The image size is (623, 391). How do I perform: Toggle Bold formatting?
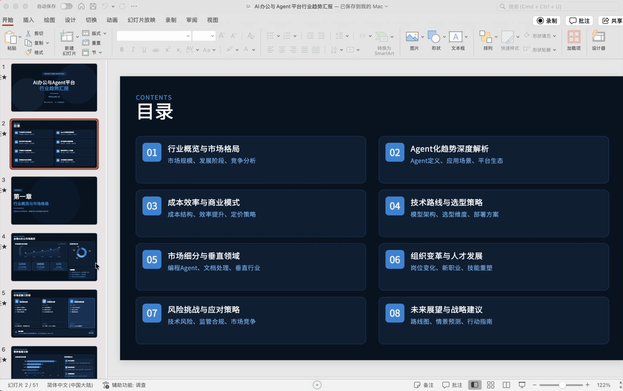(122, 50)
